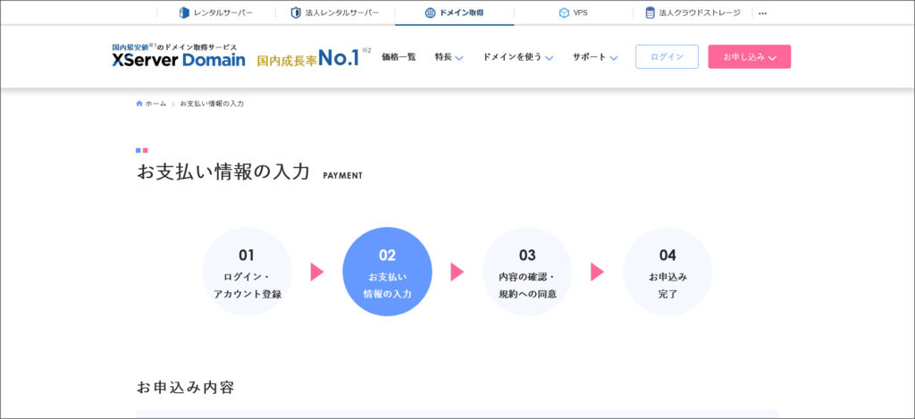Screen dimensions: 915x419
Task: Expand the サポート dropdown menu
Action: click(595, 57)
